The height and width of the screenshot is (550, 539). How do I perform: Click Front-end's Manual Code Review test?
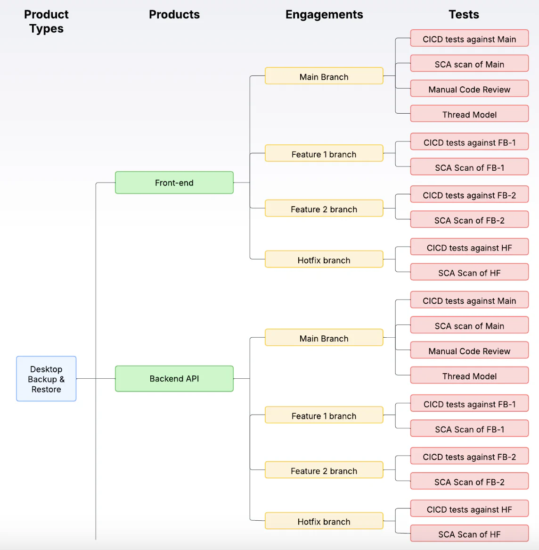pyautogui.click(x=469, y=88)
